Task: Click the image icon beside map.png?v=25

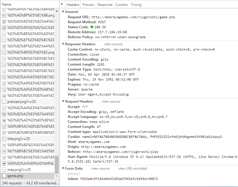Action: coord(4,170)
